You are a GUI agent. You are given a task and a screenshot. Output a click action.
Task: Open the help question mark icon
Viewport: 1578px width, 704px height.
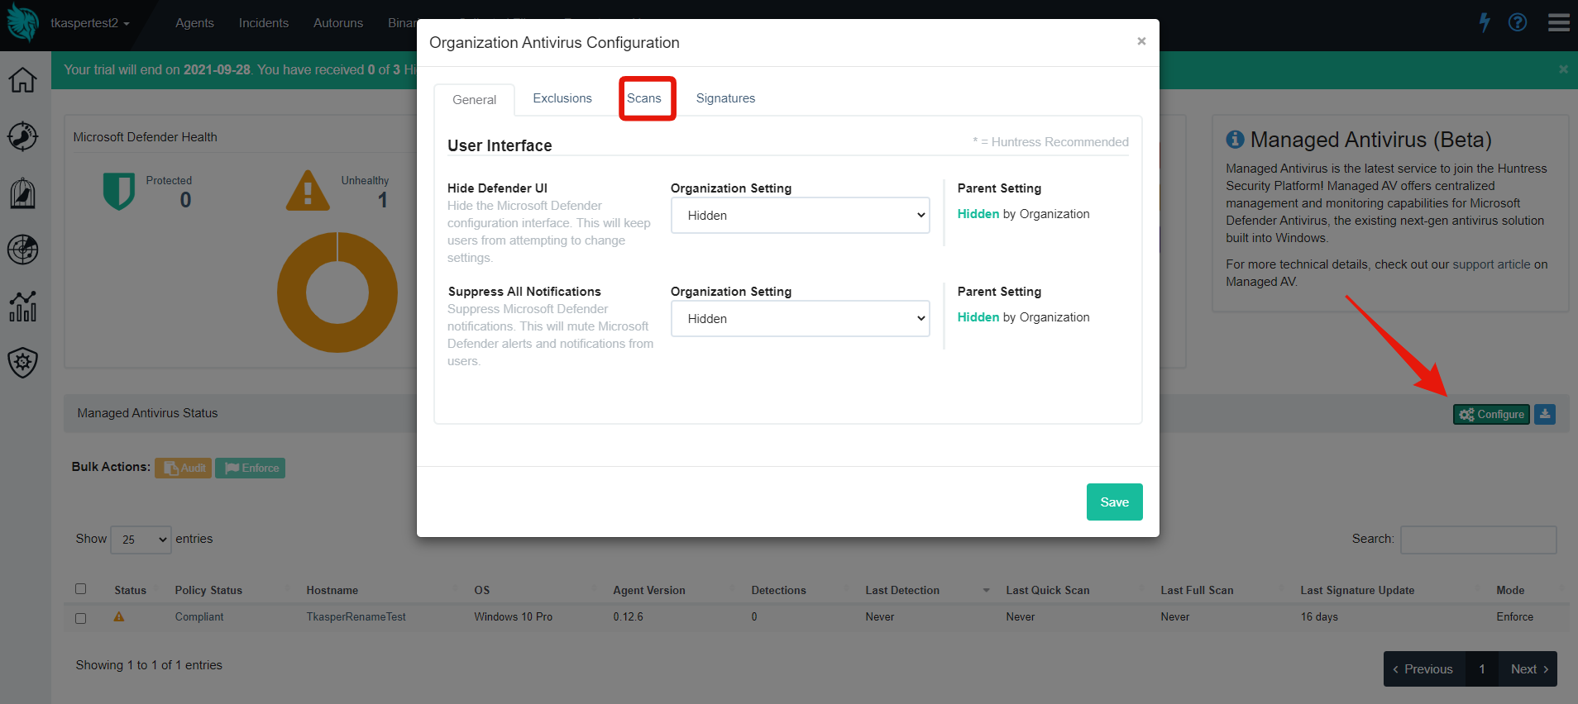pos(1518,22)
